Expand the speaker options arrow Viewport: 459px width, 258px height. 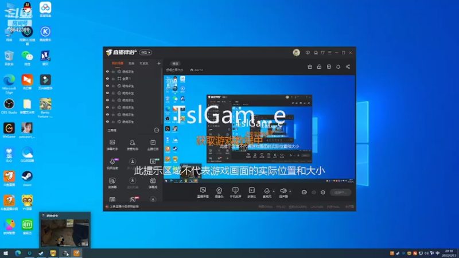[x=290, y=191]
